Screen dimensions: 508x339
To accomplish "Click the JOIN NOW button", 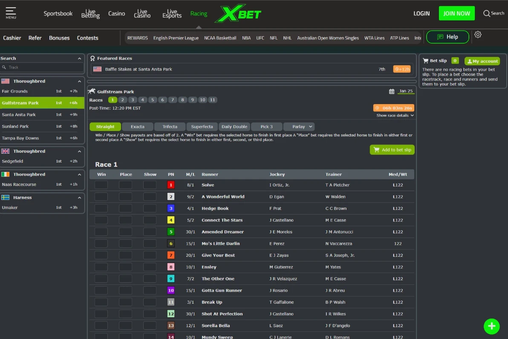I will pyautogui.click(x=456, y=14).
